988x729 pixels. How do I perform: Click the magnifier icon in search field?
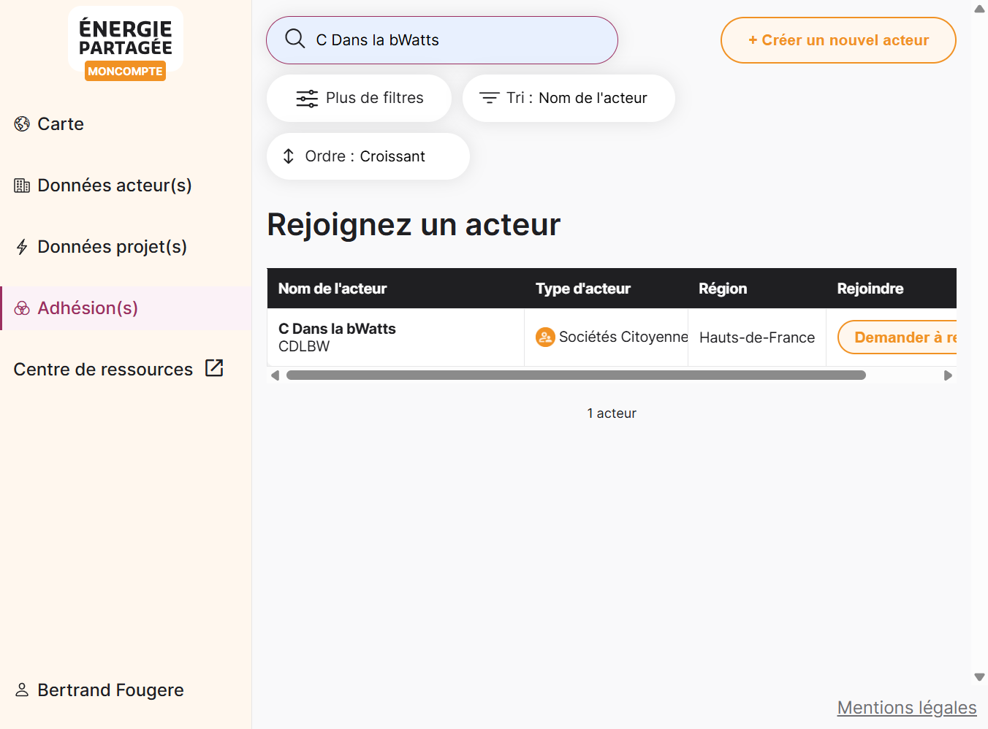[x=295, y=39]
